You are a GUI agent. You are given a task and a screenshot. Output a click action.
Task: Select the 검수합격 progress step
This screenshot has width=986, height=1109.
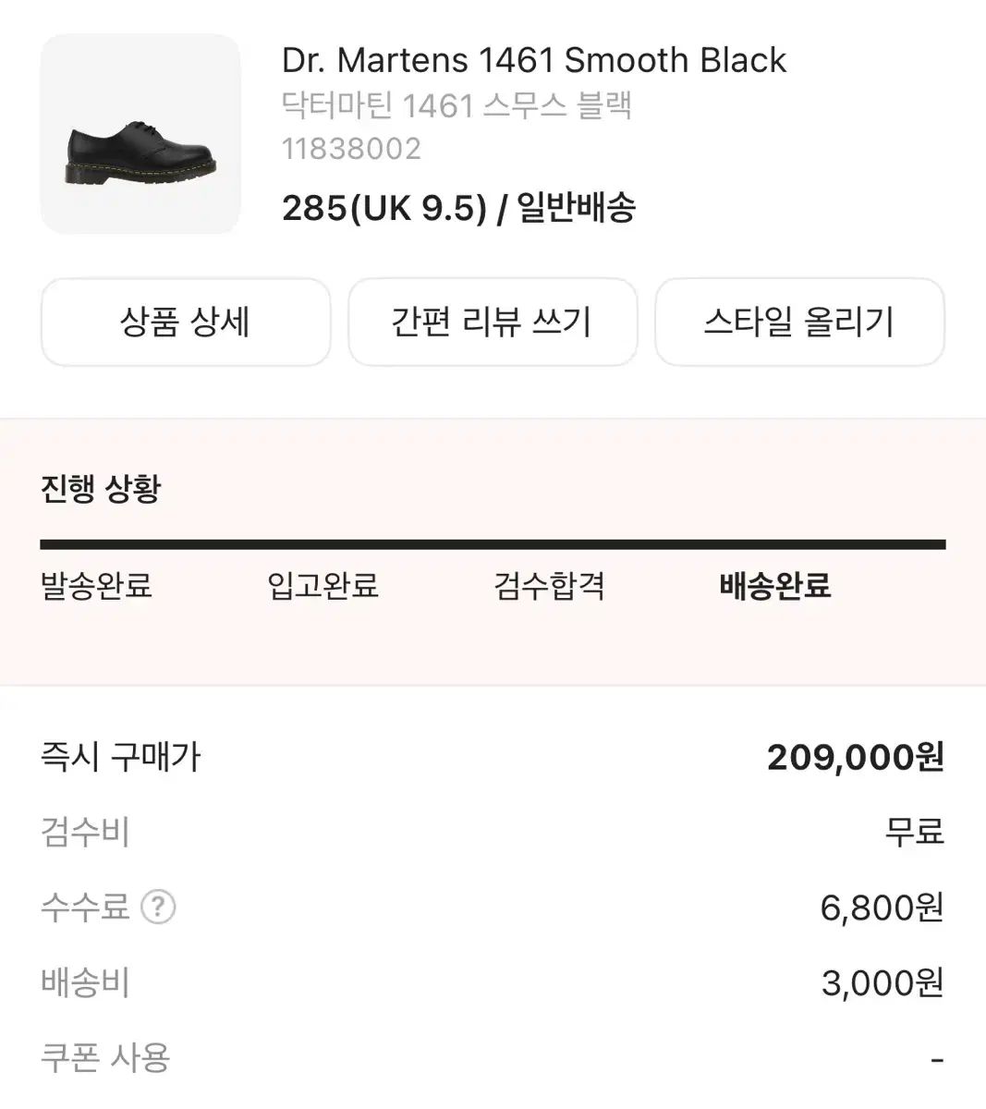coord(549,586)
